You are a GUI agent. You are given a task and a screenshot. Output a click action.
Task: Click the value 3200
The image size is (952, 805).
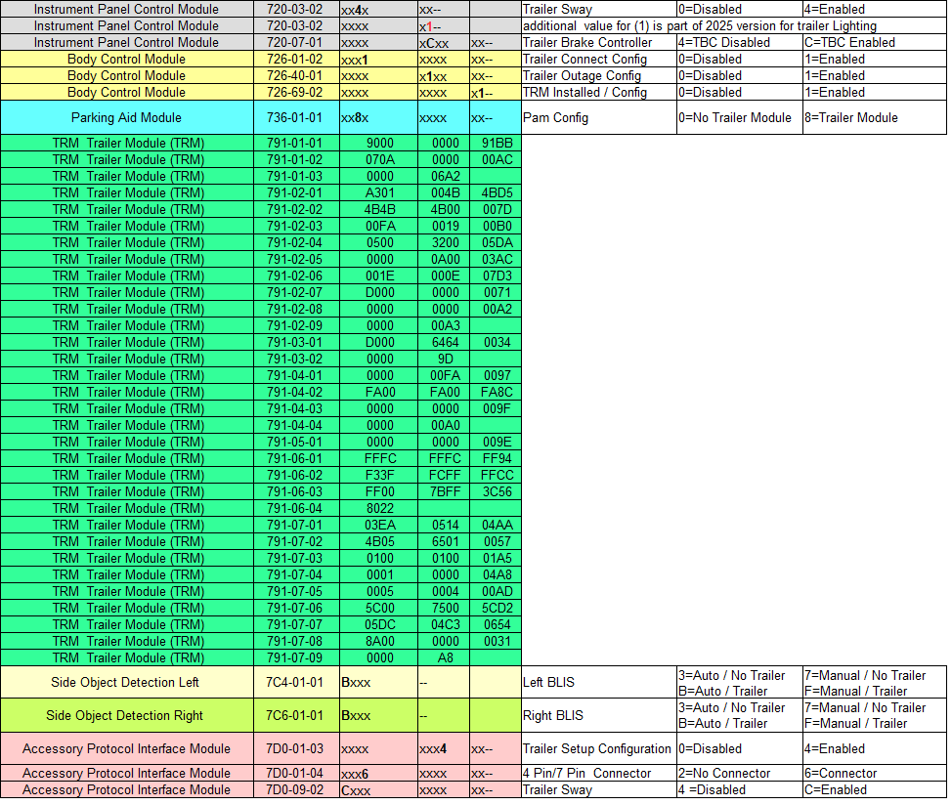coord(445,242)
